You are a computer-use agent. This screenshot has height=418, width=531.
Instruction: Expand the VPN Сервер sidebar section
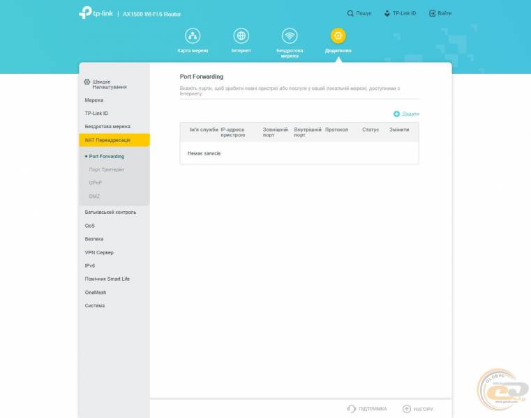click(99, 252)
